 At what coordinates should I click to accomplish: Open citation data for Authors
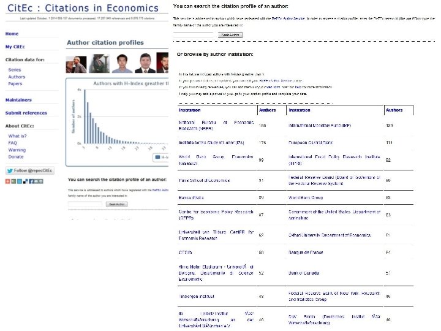pos(17,77)
